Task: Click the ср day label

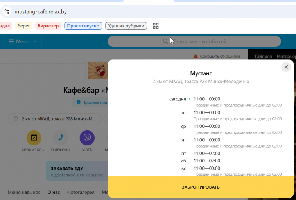Action: click(x=183, y=126)
